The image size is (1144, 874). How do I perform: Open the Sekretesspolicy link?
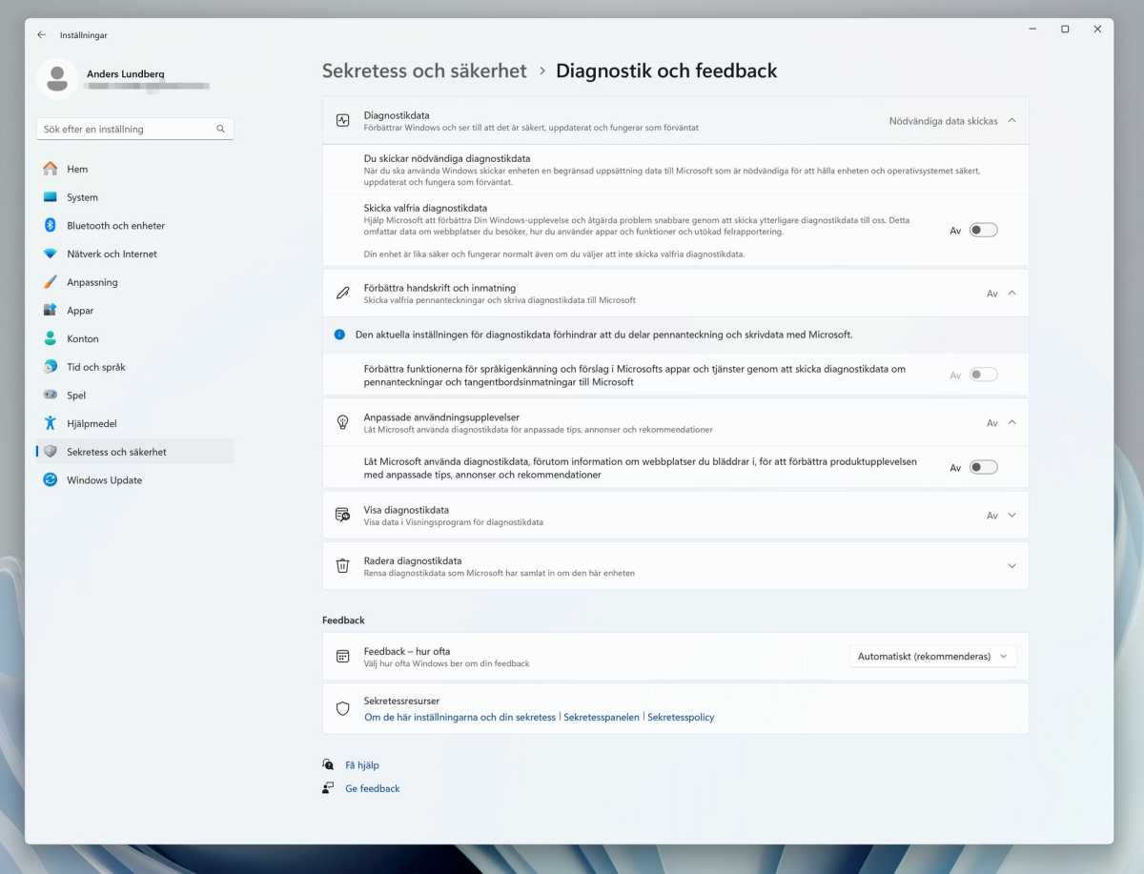pos(681,717)
